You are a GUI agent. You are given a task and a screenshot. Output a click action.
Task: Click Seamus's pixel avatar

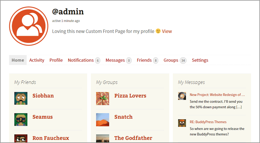coord(21,120)
